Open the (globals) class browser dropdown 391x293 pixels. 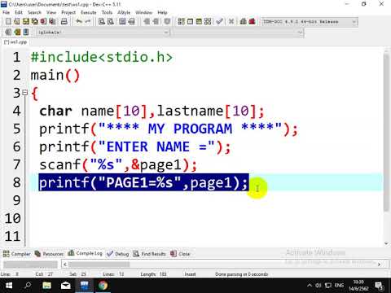(x=103, y=33)
